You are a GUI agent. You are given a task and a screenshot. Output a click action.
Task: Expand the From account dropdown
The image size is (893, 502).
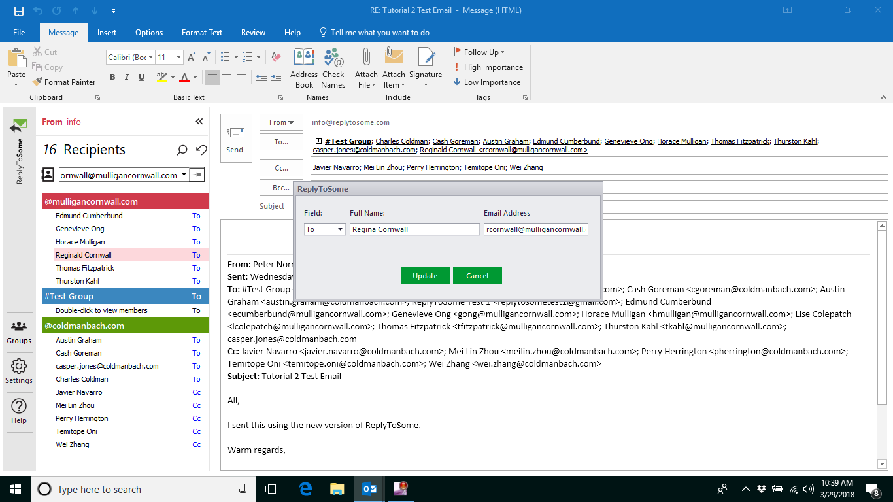click(281, 122)
